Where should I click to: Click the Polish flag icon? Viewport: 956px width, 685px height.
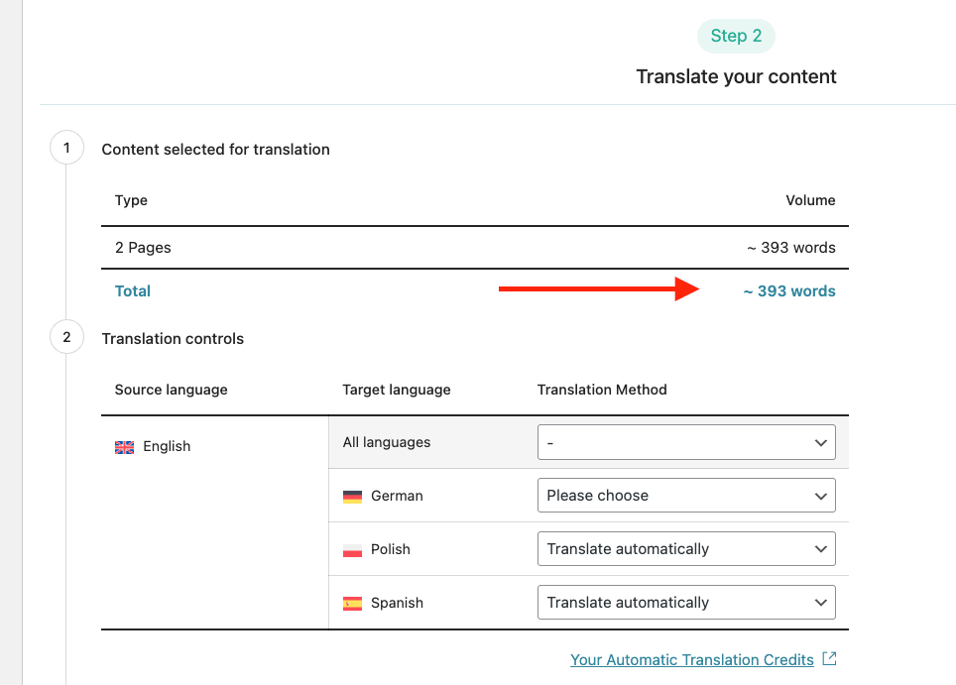352,549
